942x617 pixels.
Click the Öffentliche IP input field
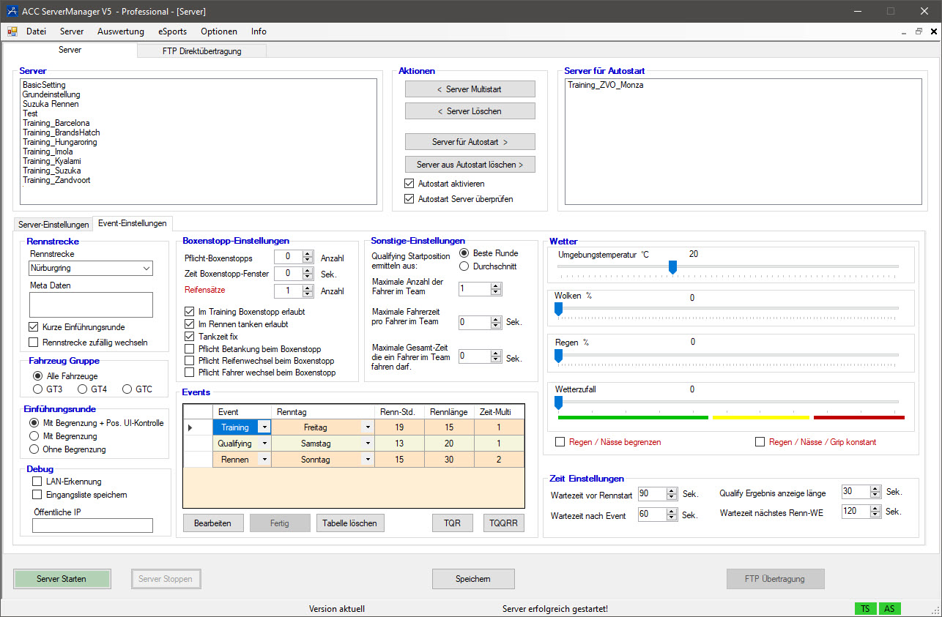[92, 526]
